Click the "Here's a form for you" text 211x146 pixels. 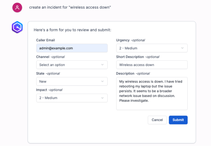tap(72, 30)
